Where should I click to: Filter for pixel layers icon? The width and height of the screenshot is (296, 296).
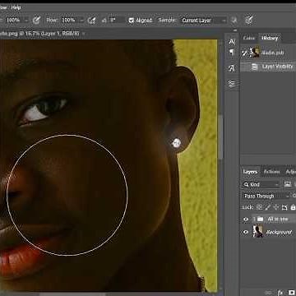pos(288,184)
